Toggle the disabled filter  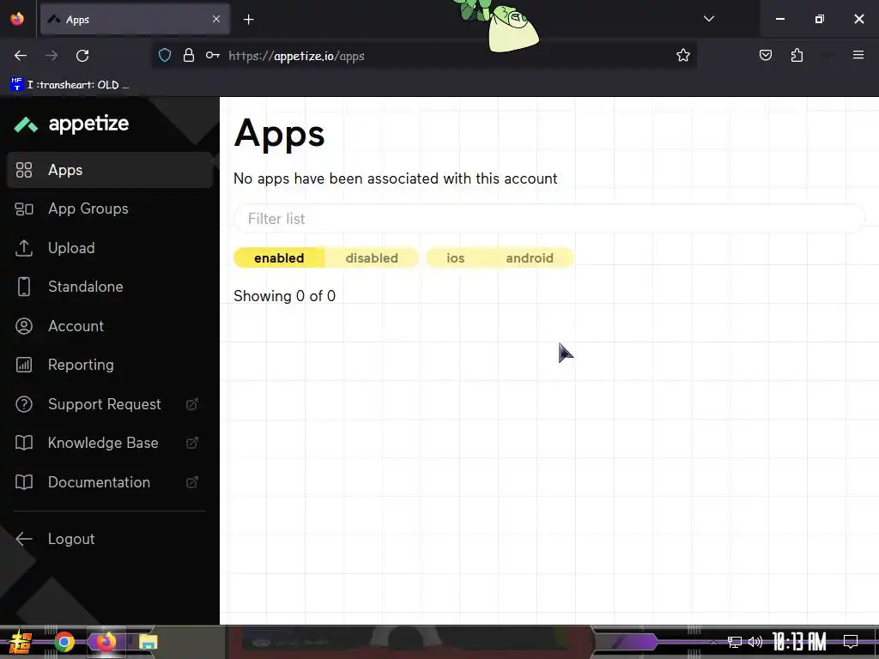372,257
